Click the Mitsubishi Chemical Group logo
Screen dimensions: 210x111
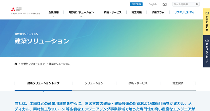tap(16, 9)
